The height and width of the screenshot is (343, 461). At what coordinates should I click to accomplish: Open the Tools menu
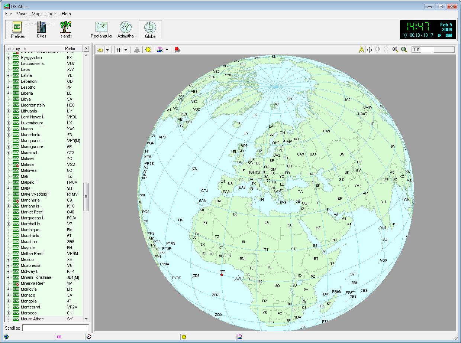(x=51, y=14)
